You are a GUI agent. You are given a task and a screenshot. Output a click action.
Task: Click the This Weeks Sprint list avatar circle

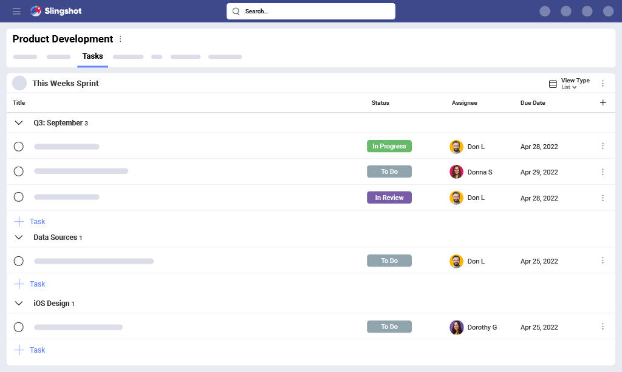pyautogui.click(x=19, y=83)
